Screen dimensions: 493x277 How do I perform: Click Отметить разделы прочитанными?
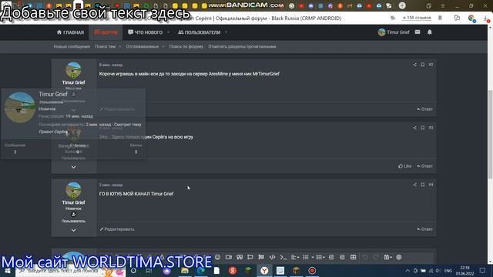242,46
